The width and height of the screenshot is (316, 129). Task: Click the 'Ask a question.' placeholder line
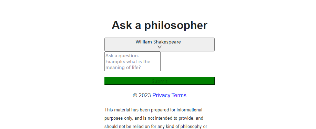coord(122,56)
